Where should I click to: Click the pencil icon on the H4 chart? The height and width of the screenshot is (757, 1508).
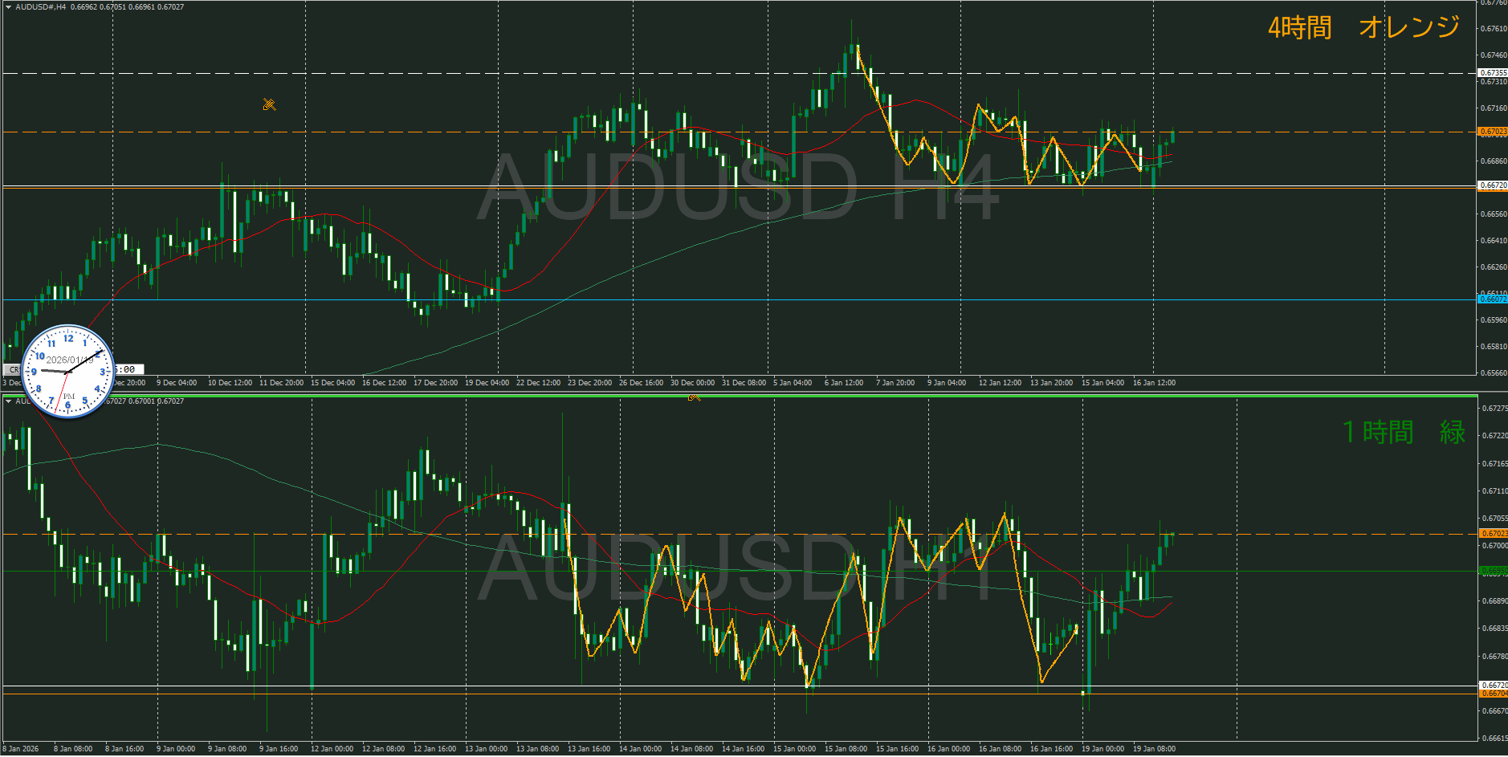click(269, 104)
